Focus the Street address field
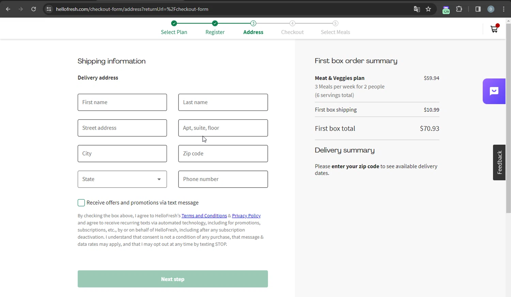 coord(122,128)
